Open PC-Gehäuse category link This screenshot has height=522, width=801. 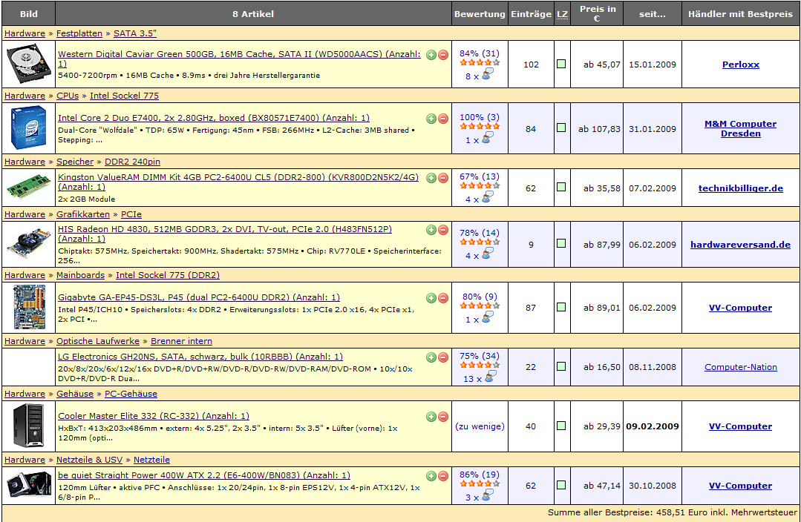point(131,394)
